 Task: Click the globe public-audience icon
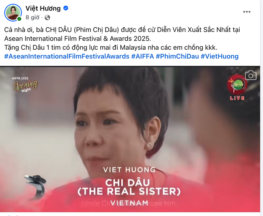[47, 17]
